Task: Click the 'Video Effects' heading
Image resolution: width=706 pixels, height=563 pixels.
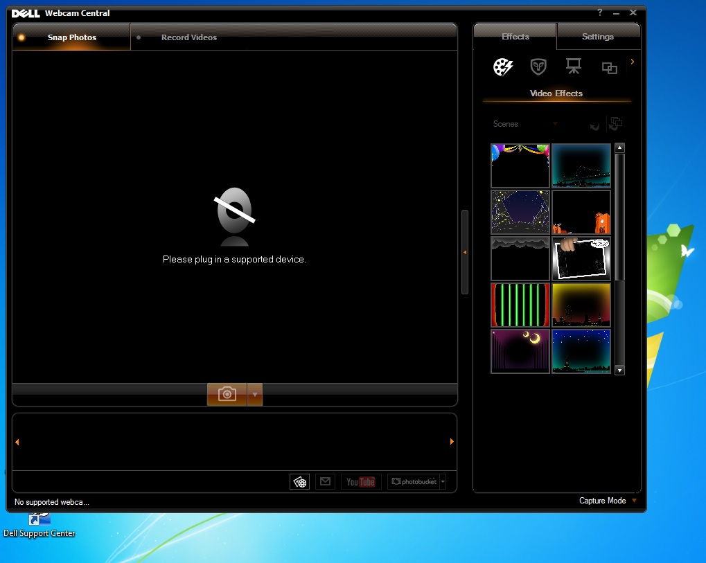Action: pyautogui.click(x=556, y=93)
